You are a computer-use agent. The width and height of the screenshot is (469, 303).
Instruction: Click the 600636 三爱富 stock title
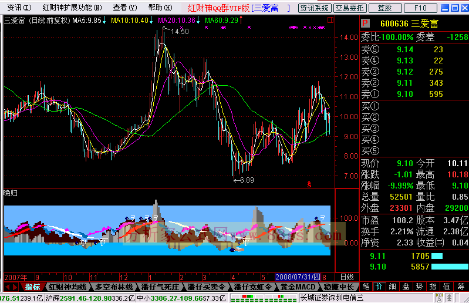point(410,23)
